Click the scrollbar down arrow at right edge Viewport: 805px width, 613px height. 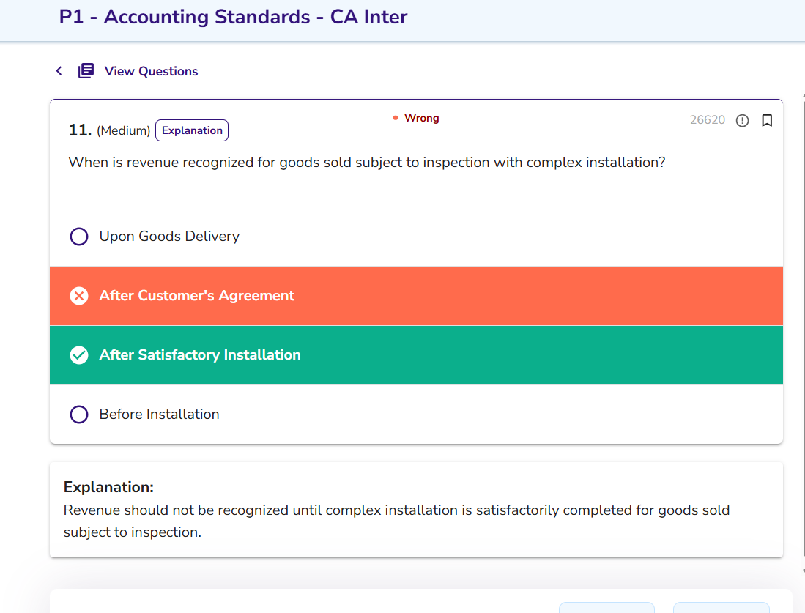point(803,571)
